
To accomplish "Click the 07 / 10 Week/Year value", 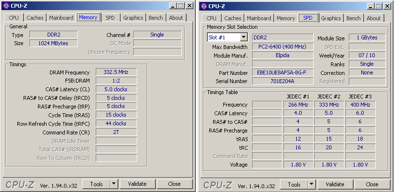I will point(367,55).
